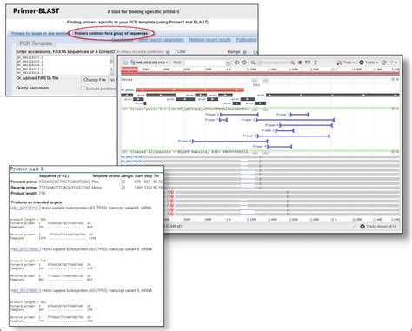
Task: Click Retrieve recent results link
Action: point(210,40)
